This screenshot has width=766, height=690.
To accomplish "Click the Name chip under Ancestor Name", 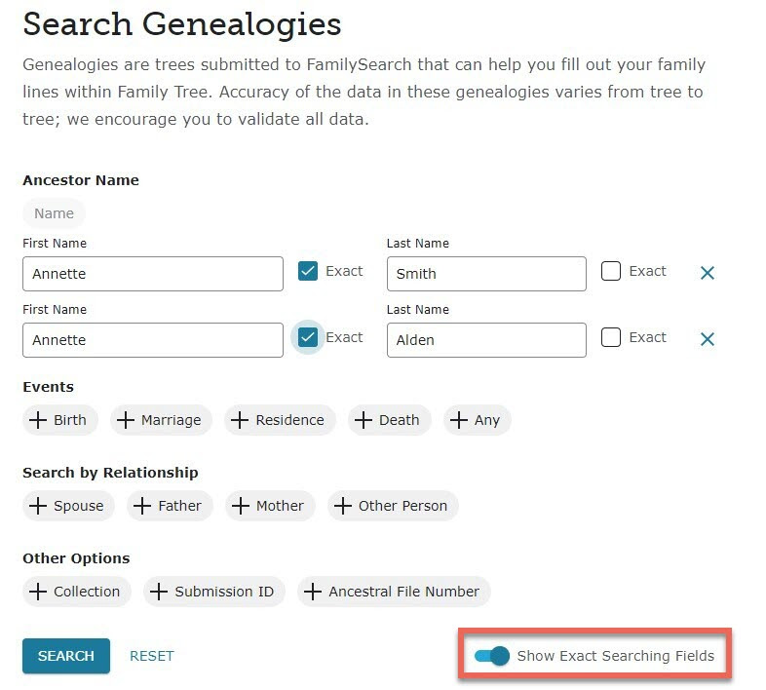I will pos(54,213).
